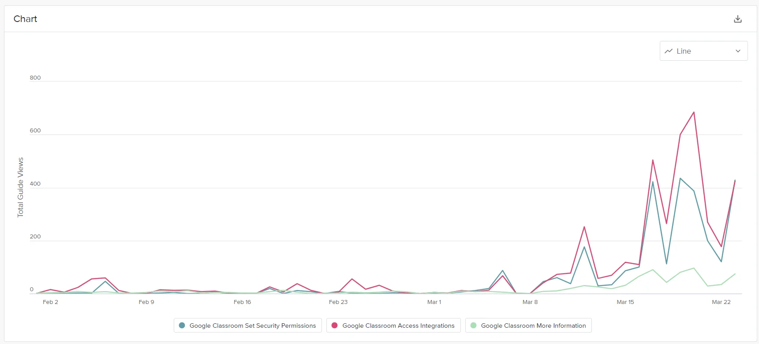759x344 pixels.
Task: Expand the Line chart type dropdown arrow
Action: (x=738, y=51)
